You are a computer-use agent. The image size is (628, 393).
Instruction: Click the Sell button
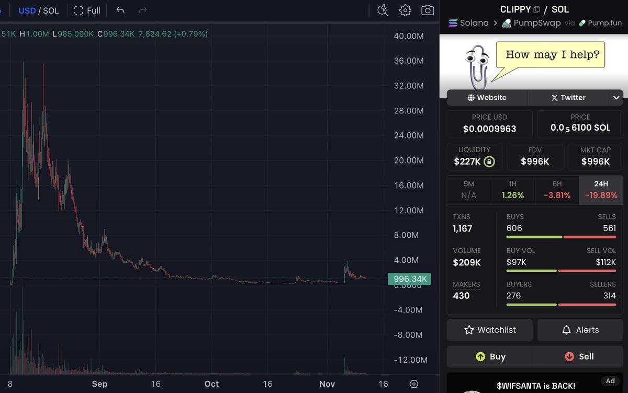tap(579, 356)
